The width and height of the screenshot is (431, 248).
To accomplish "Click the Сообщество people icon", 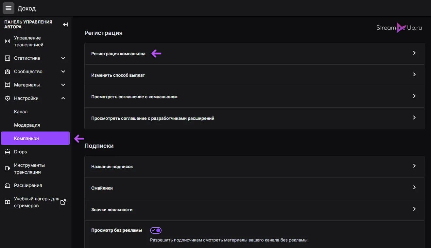I will tap(8, 71).
